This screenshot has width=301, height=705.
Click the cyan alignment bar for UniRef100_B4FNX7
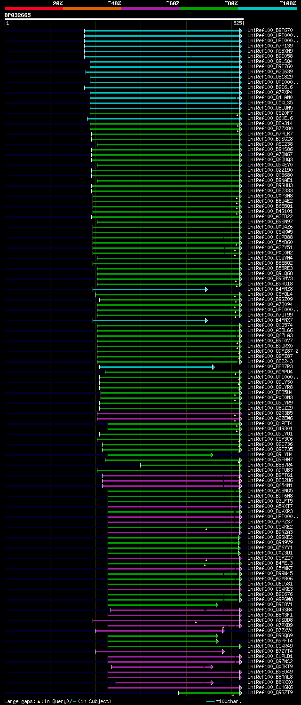pos(150,320)
